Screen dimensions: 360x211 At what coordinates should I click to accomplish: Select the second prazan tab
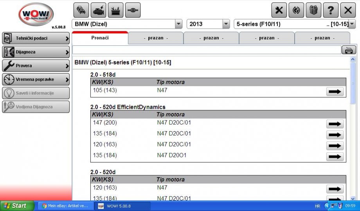pos(211,38)
